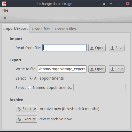Click Save button in the Import section

pyautogui.click(x=117, y=48)
